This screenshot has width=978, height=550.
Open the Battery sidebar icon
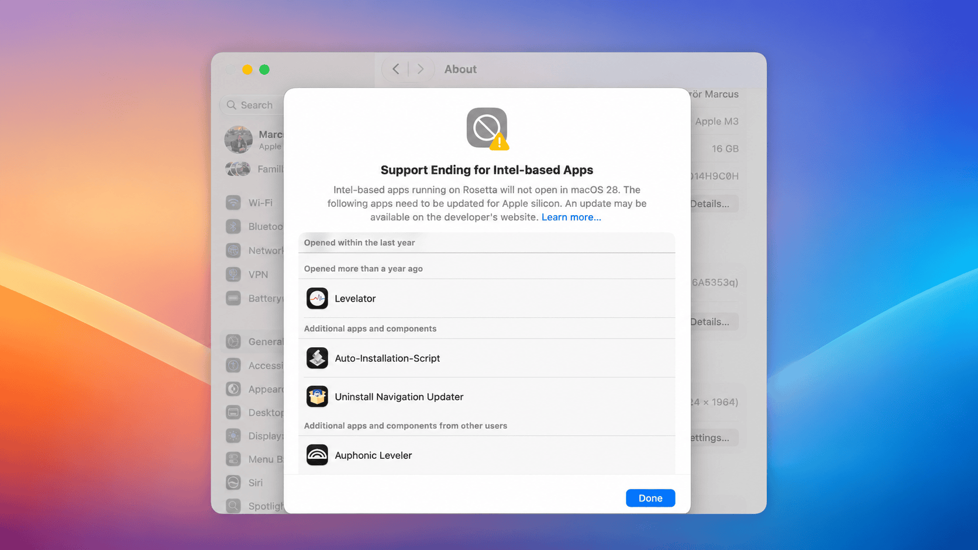[233, 298]
